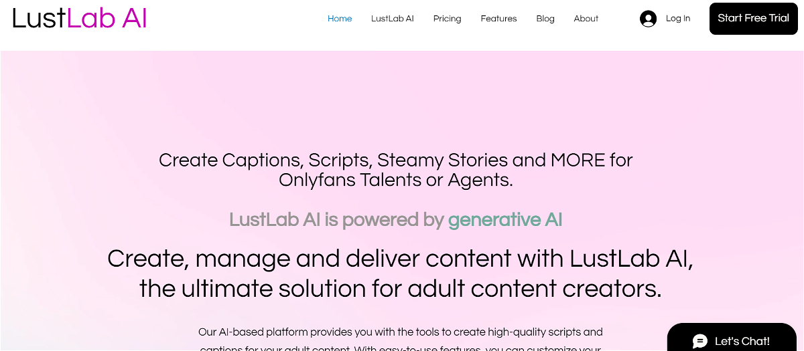Open the Features navigation item
Image resolution: width=804 pixels, height=351 pixels.
point(498,19)
